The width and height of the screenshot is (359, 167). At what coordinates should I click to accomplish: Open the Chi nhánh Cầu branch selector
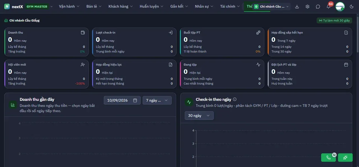(x=271, y=6)
